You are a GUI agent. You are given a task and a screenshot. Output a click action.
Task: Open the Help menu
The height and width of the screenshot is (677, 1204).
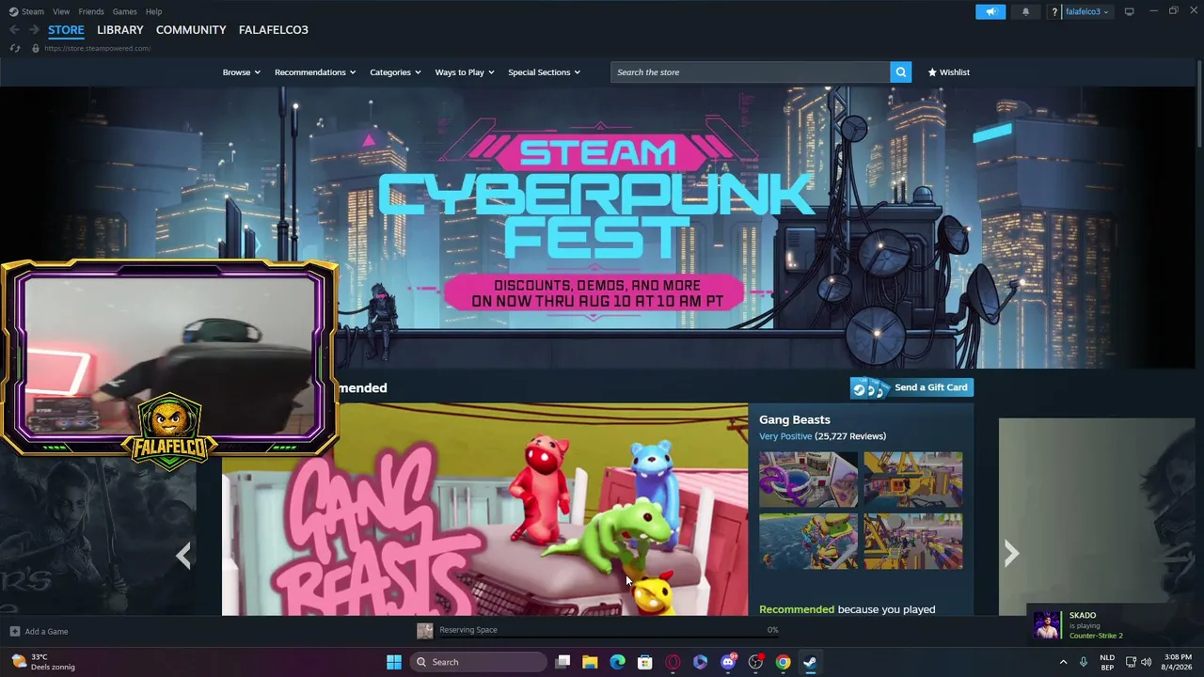153,11
